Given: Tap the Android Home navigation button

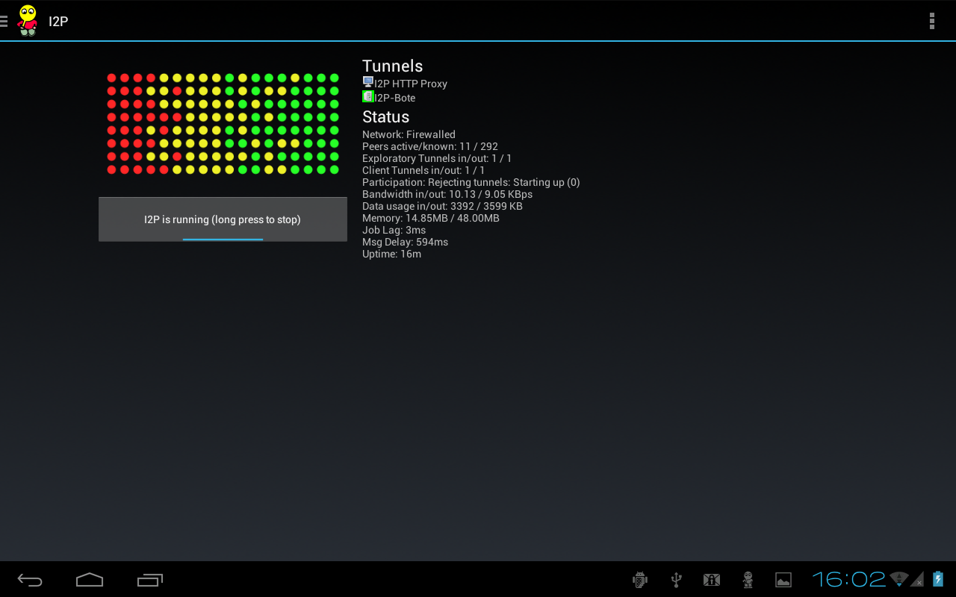Looking at the screenshot, I should click(x=90, y=580).
